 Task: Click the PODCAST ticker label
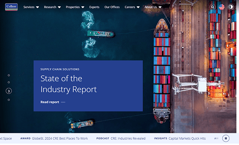[x=103, y=139]
